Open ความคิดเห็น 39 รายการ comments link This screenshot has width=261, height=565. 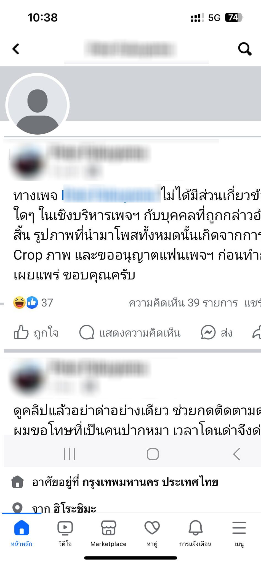tap(183, 303)
